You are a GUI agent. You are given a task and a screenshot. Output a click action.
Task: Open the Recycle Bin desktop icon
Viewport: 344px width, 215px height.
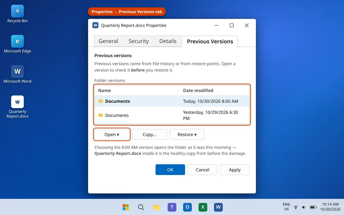point(17,14)
